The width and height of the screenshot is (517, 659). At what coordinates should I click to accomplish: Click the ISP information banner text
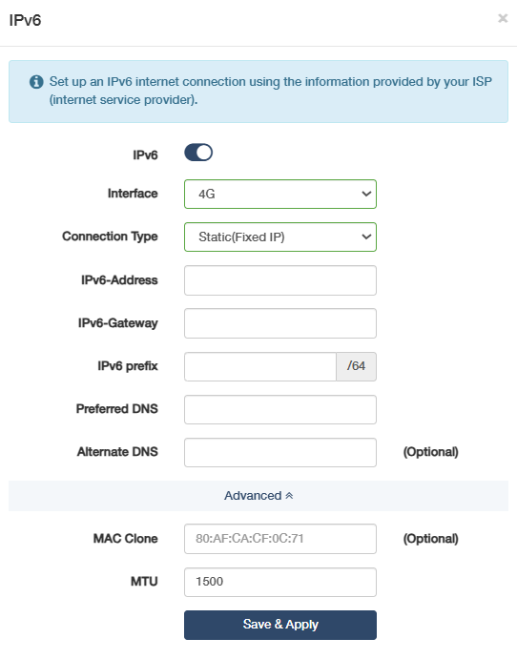pos(270,91)
